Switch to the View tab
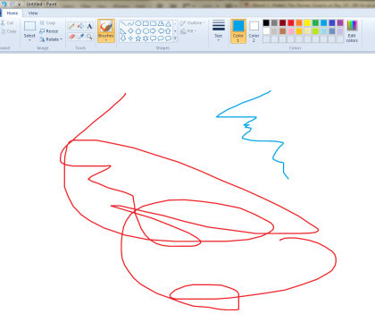The height and width of the screenshot is (322, 375). (x=33, y=13)
